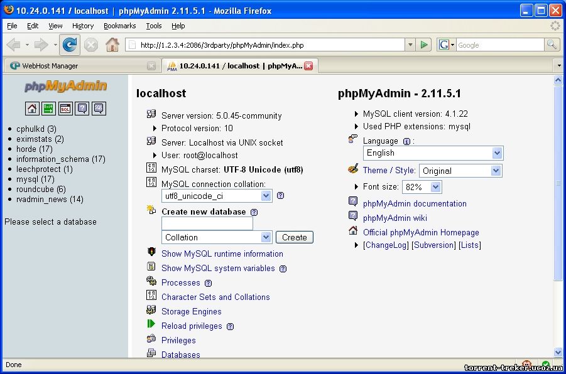Click Firefox Back arrow button

click(14, 45)
